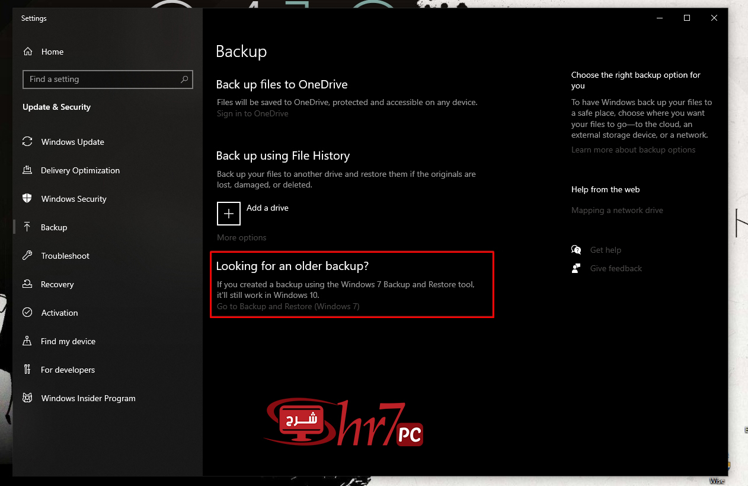This screenshot has width=748, height=486.
Task: Open Learn more about backup options link
Action: (x=633, y=150)
